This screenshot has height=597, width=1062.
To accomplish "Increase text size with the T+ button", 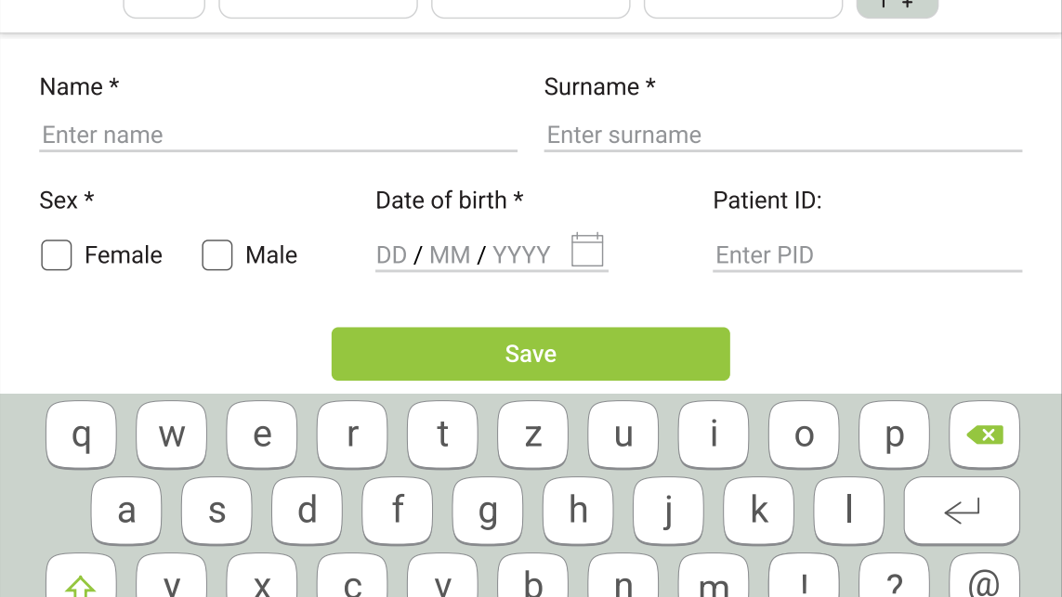I will 896,5.
